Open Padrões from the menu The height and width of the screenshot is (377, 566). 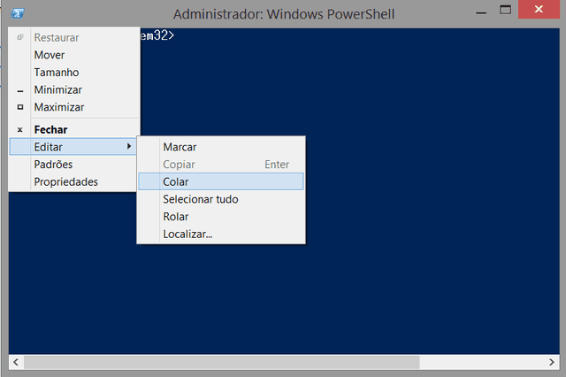point(73,165)
